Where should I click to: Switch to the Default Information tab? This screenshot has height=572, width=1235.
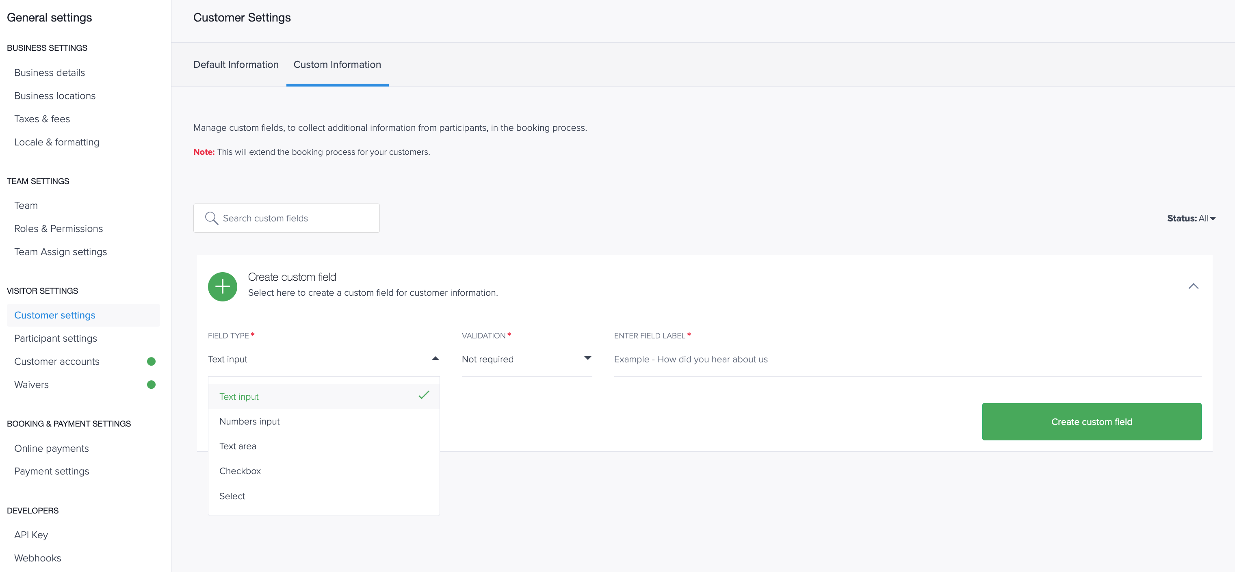(236, 65)
